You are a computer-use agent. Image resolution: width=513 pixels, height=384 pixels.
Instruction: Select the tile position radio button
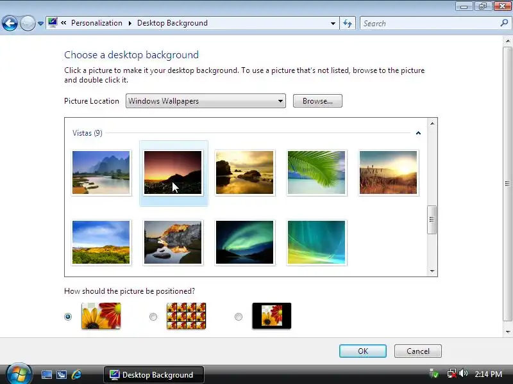click(x=153, y=317)
